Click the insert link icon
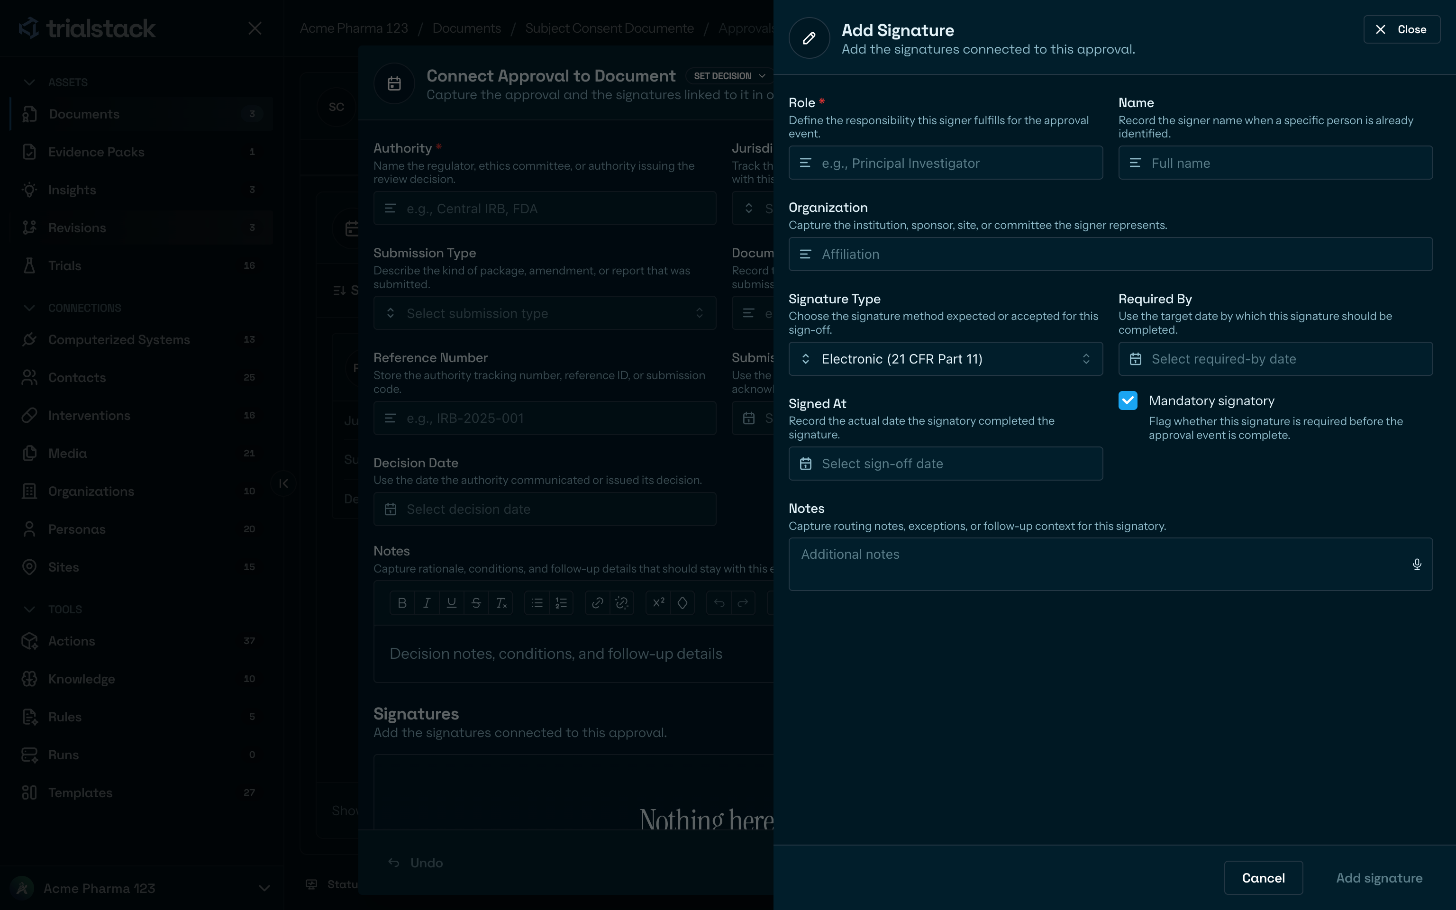The image size is (1456, 910). click(x=598, y=603)
